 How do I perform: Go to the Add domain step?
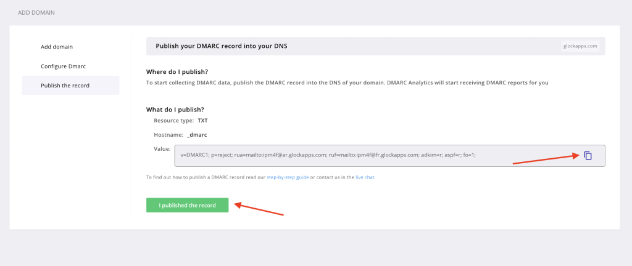point(57,47)
